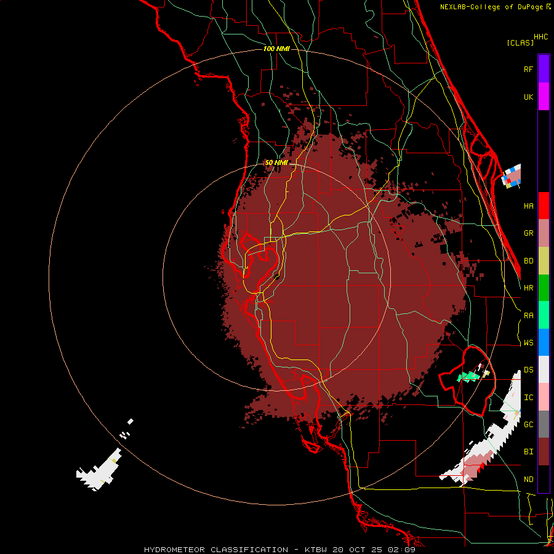Click the "ND" legend label
This screenshot has width=554, height=554.
528,480
